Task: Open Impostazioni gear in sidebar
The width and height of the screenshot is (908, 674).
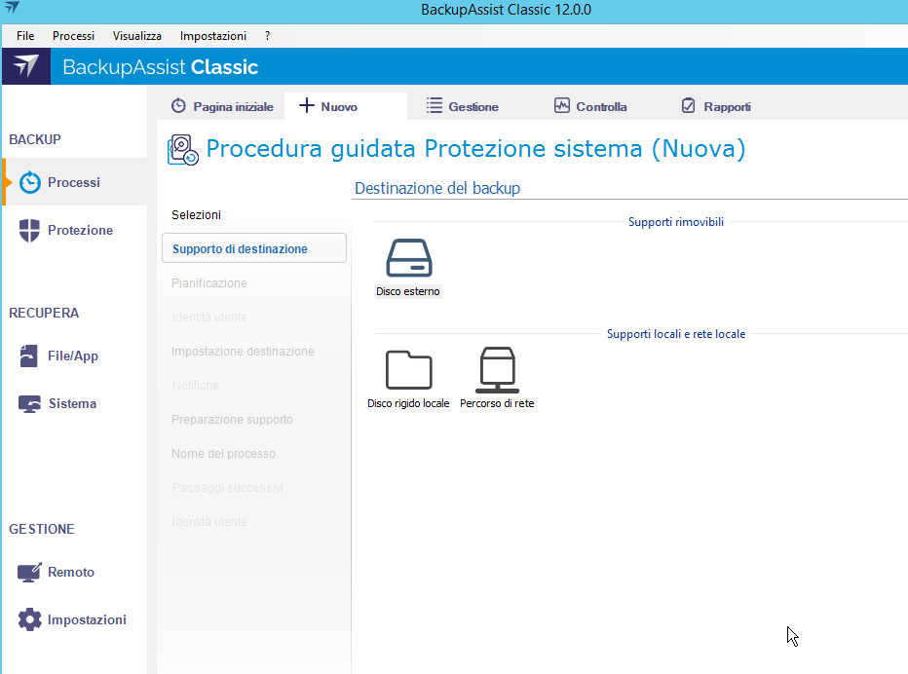Action: (x=86, y=619)
